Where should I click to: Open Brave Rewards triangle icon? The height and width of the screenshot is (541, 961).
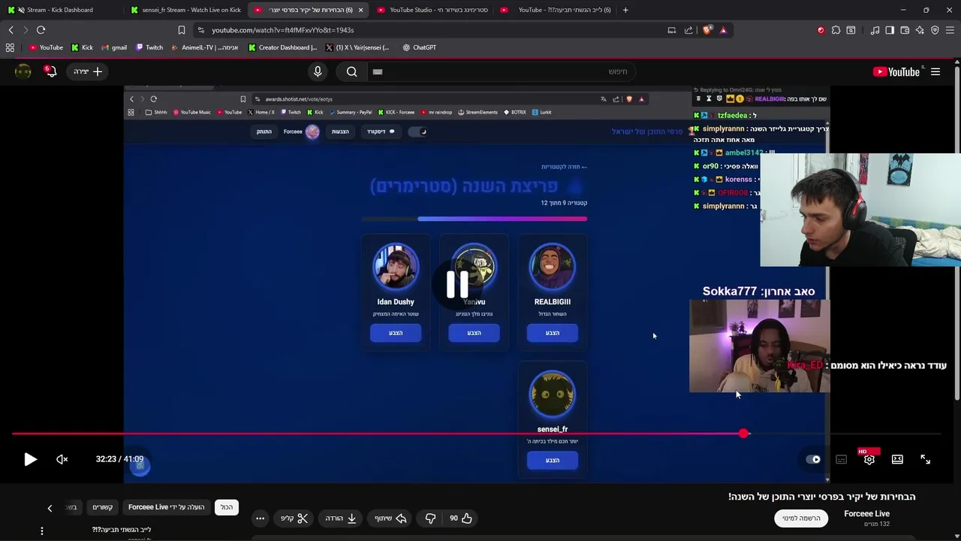point(723,30)
